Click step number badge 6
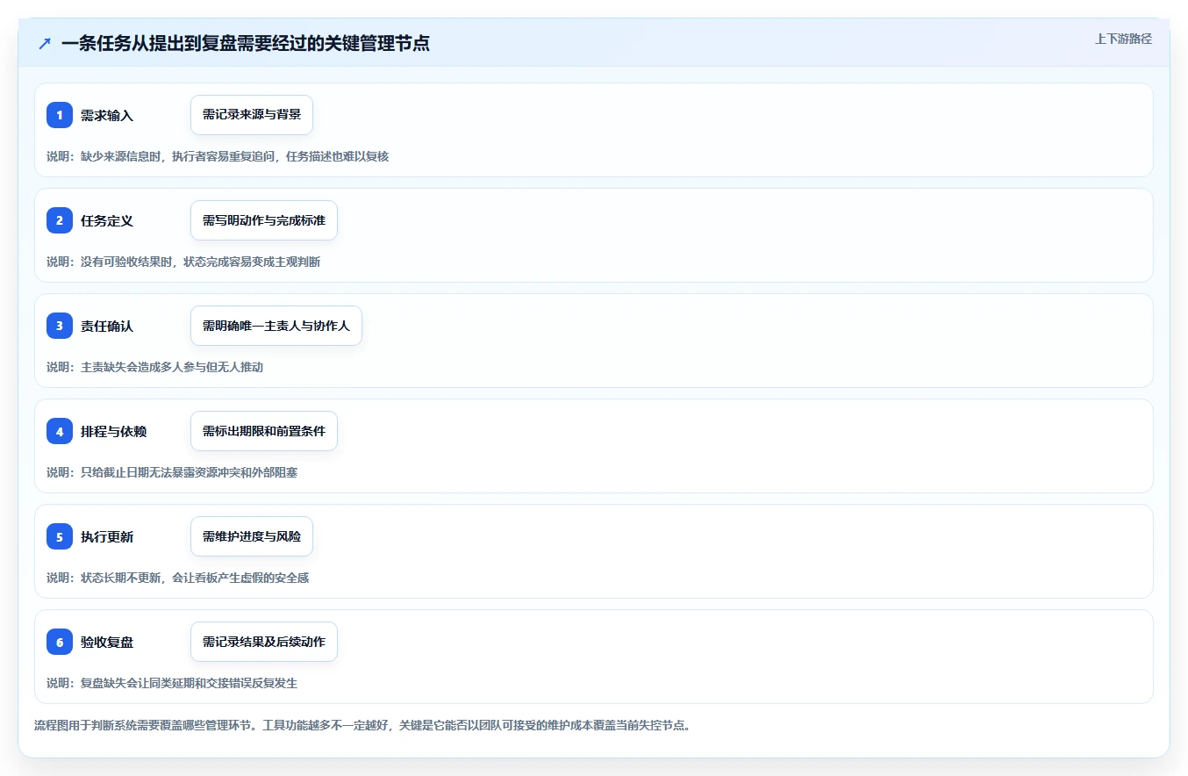This screenshot has width=1188, height=776. tap(60, 642)
